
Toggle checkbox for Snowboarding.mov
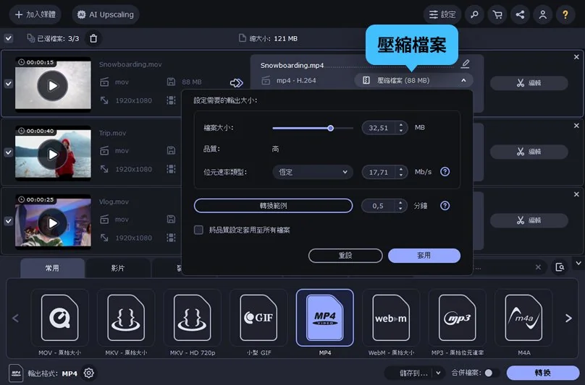pyautogui.click(x=9, y=84)
